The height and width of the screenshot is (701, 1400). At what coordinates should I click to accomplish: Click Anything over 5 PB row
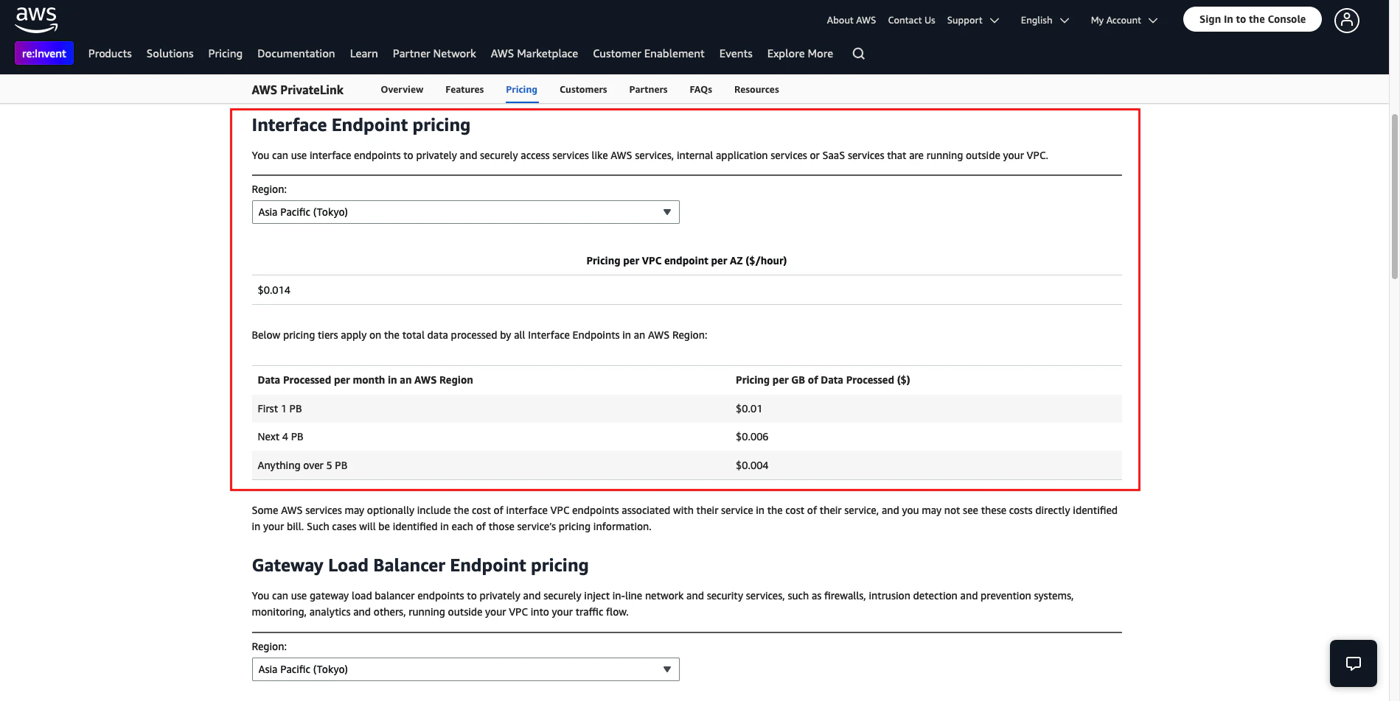pos(686,465)
